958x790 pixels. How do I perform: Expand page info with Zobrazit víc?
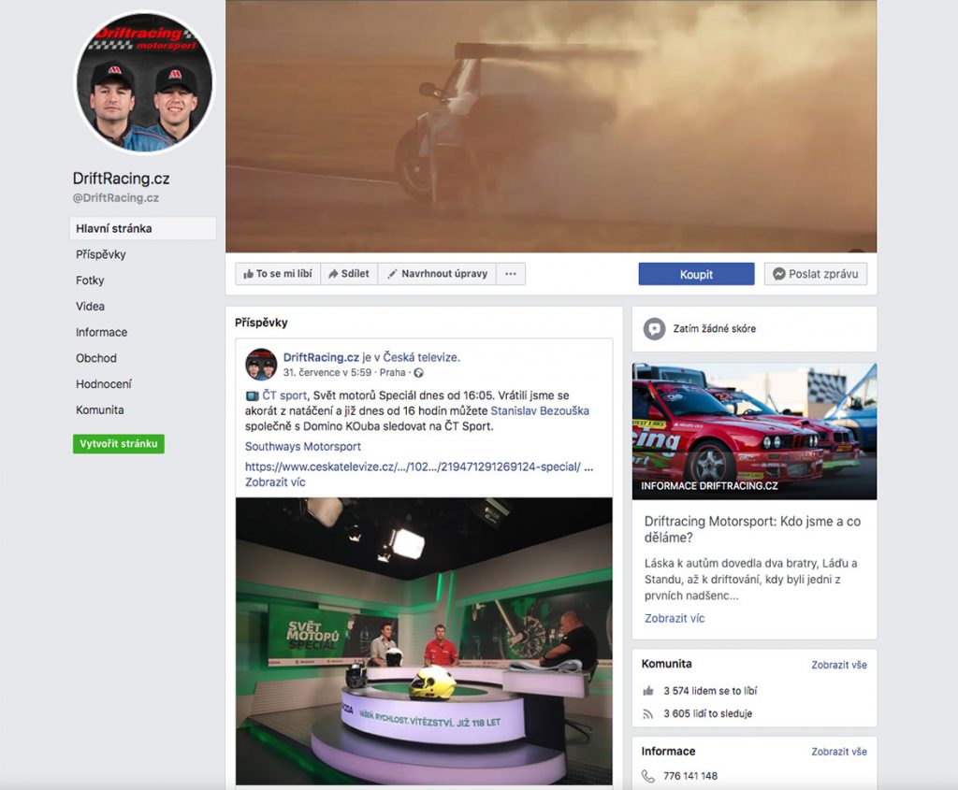pos(675,619)
